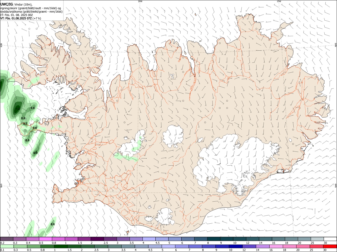Viewport: 337px width, 252px height.
Task: Pick the pale pink 16 swatch in lower legend
Action: 276,246
